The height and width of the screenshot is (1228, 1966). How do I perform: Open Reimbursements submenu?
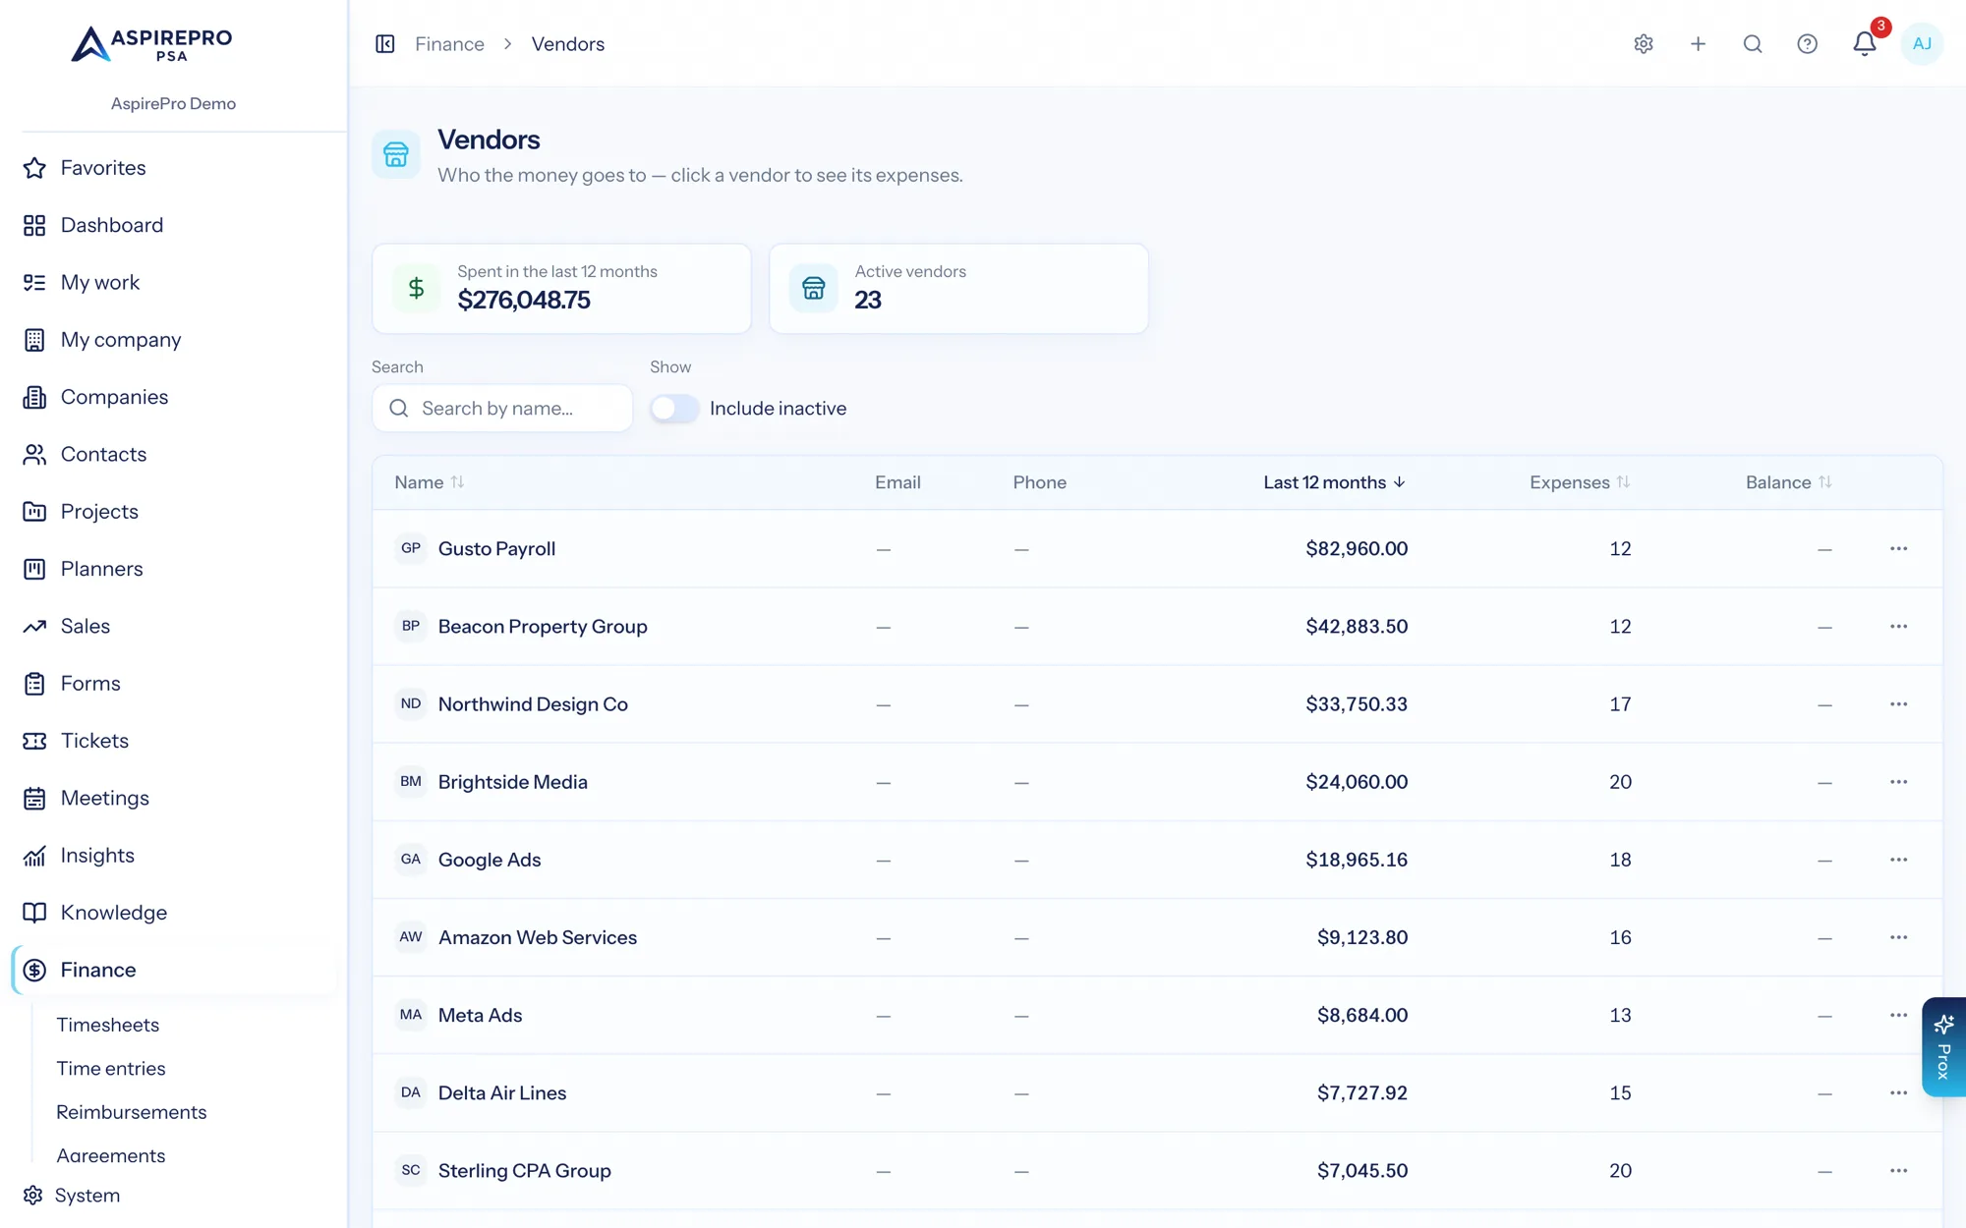(132, 1112)
